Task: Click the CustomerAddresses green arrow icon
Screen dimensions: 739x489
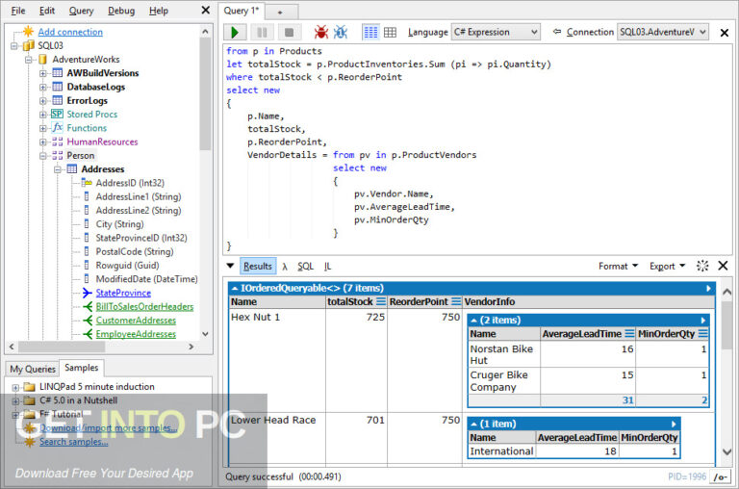Action: [88, 321]
